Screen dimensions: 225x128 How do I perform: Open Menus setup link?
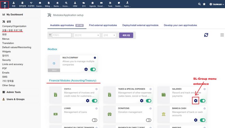click(x=6, y=39)
